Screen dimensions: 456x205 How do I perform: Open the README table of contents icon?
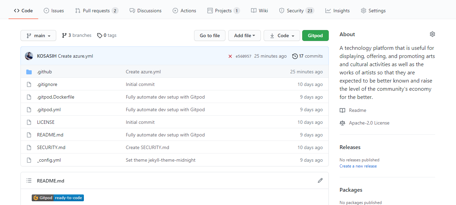click(29, 181)
